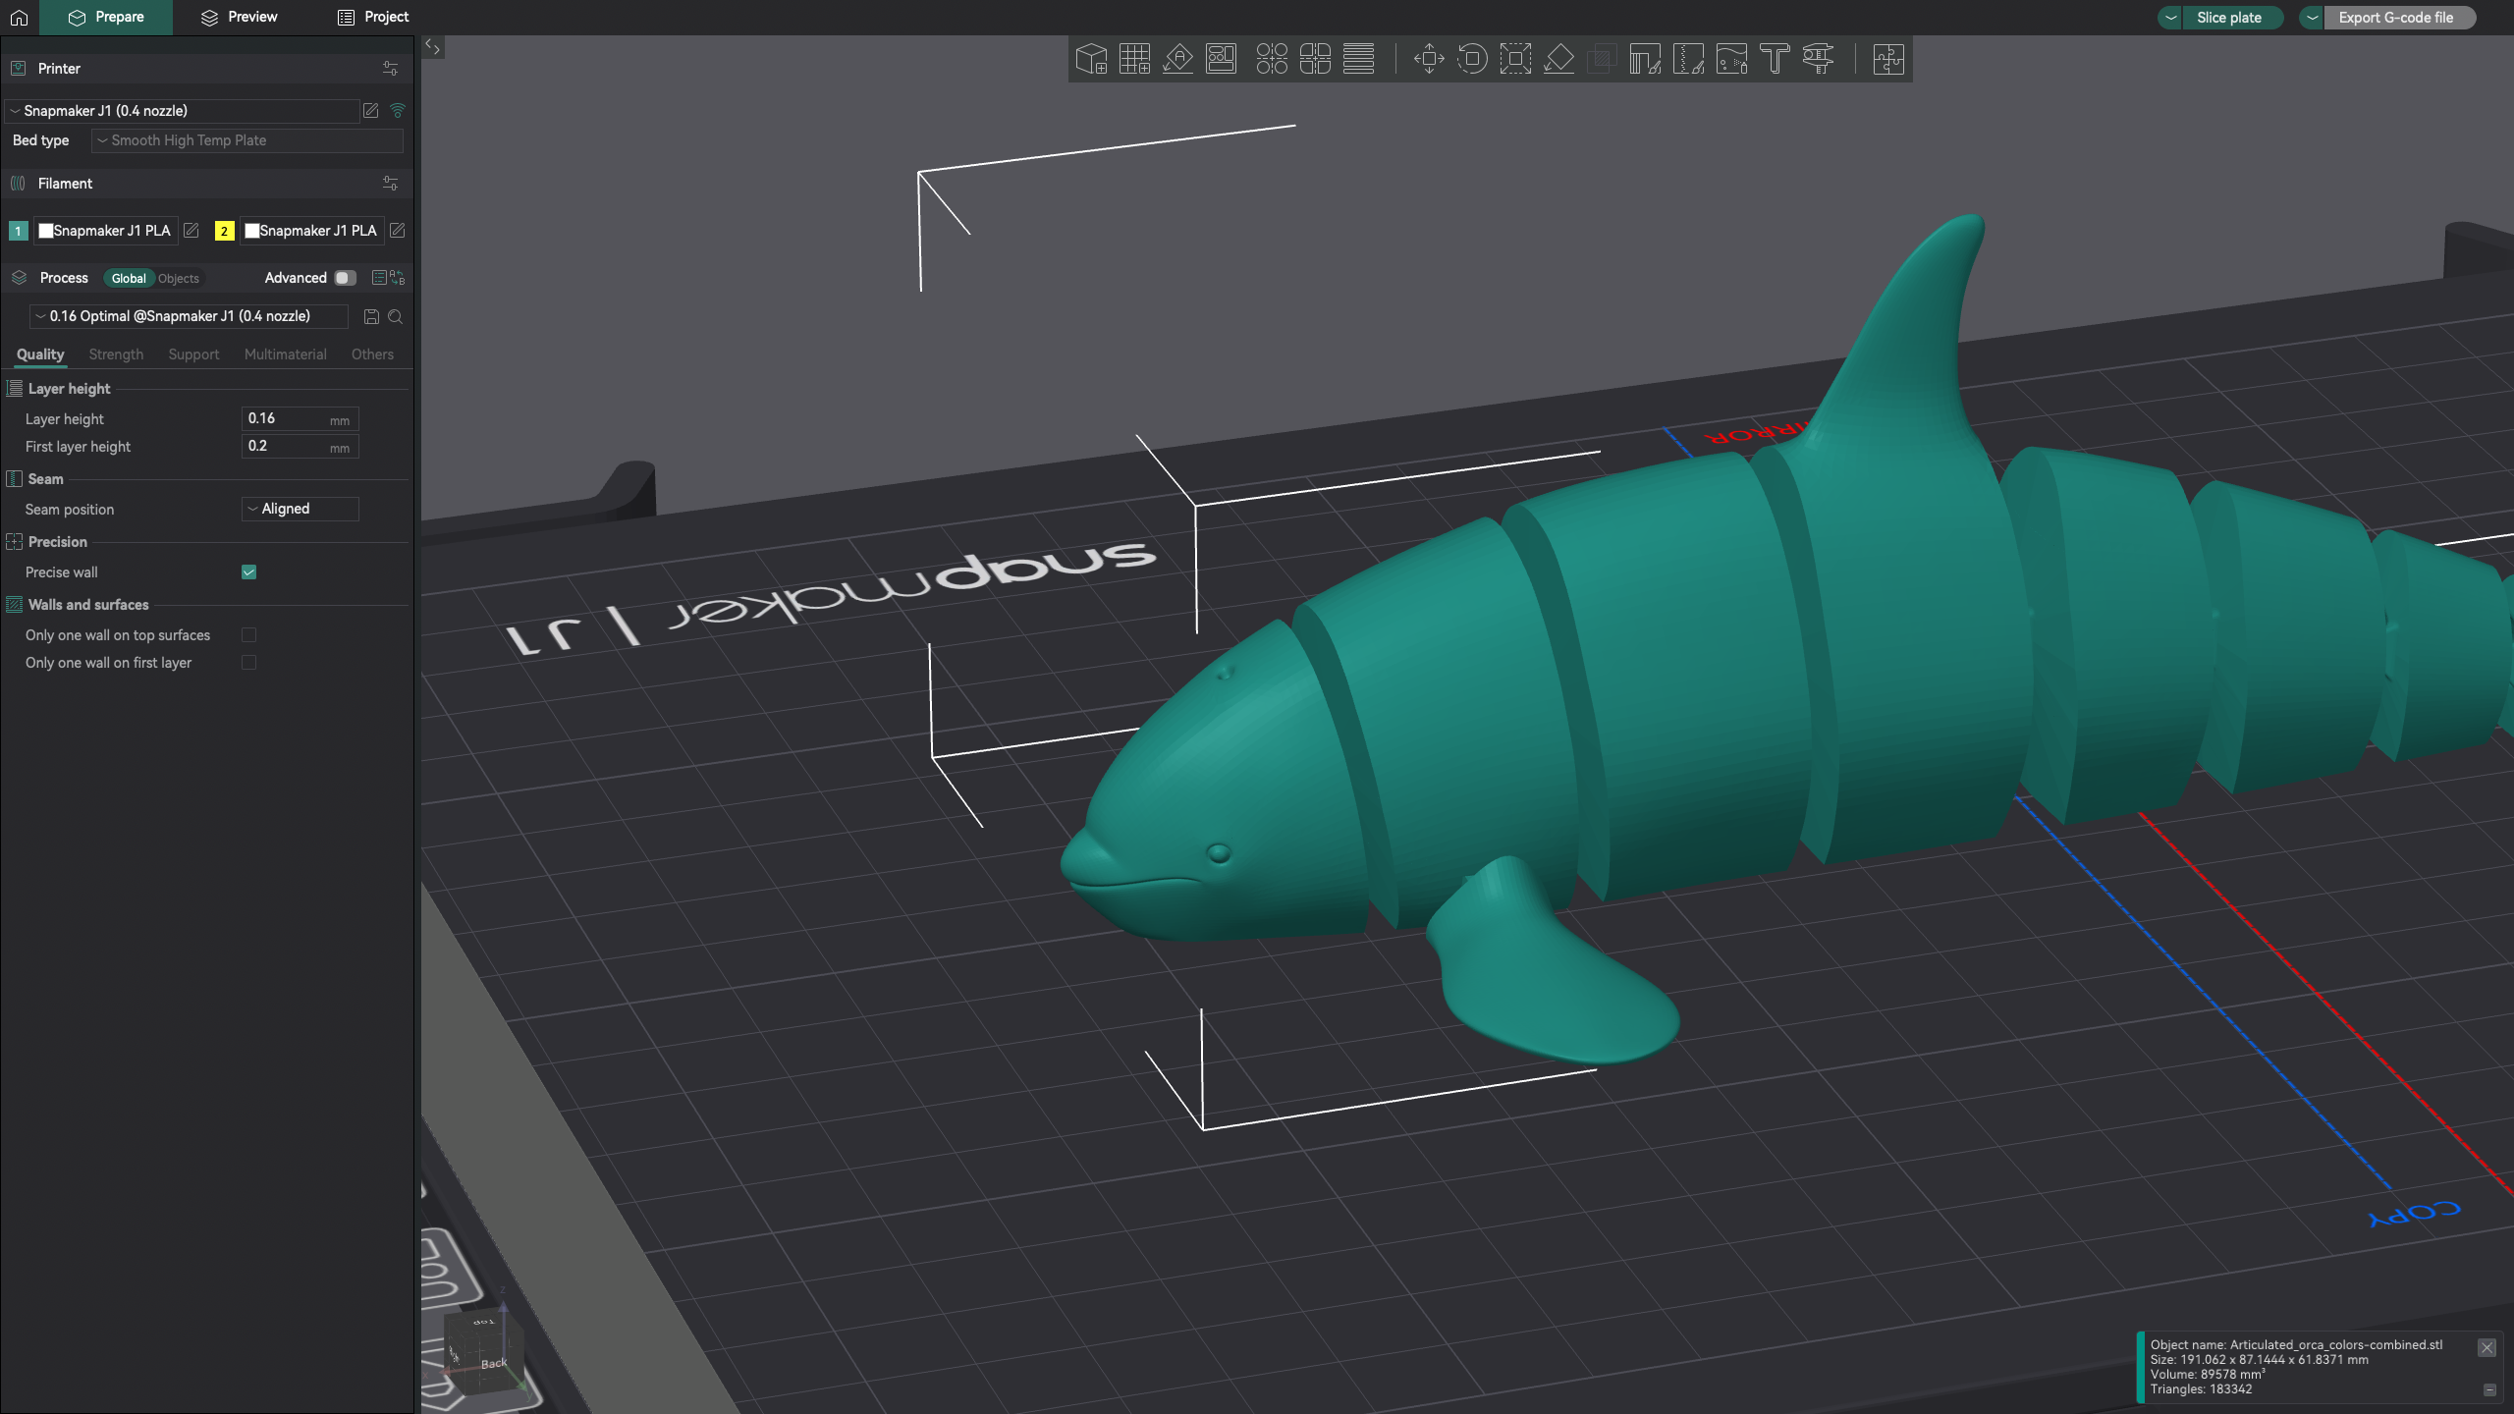Open the Cut tool
Viewport: 2514px width, 1414px height.
[x=1603, y=59]
